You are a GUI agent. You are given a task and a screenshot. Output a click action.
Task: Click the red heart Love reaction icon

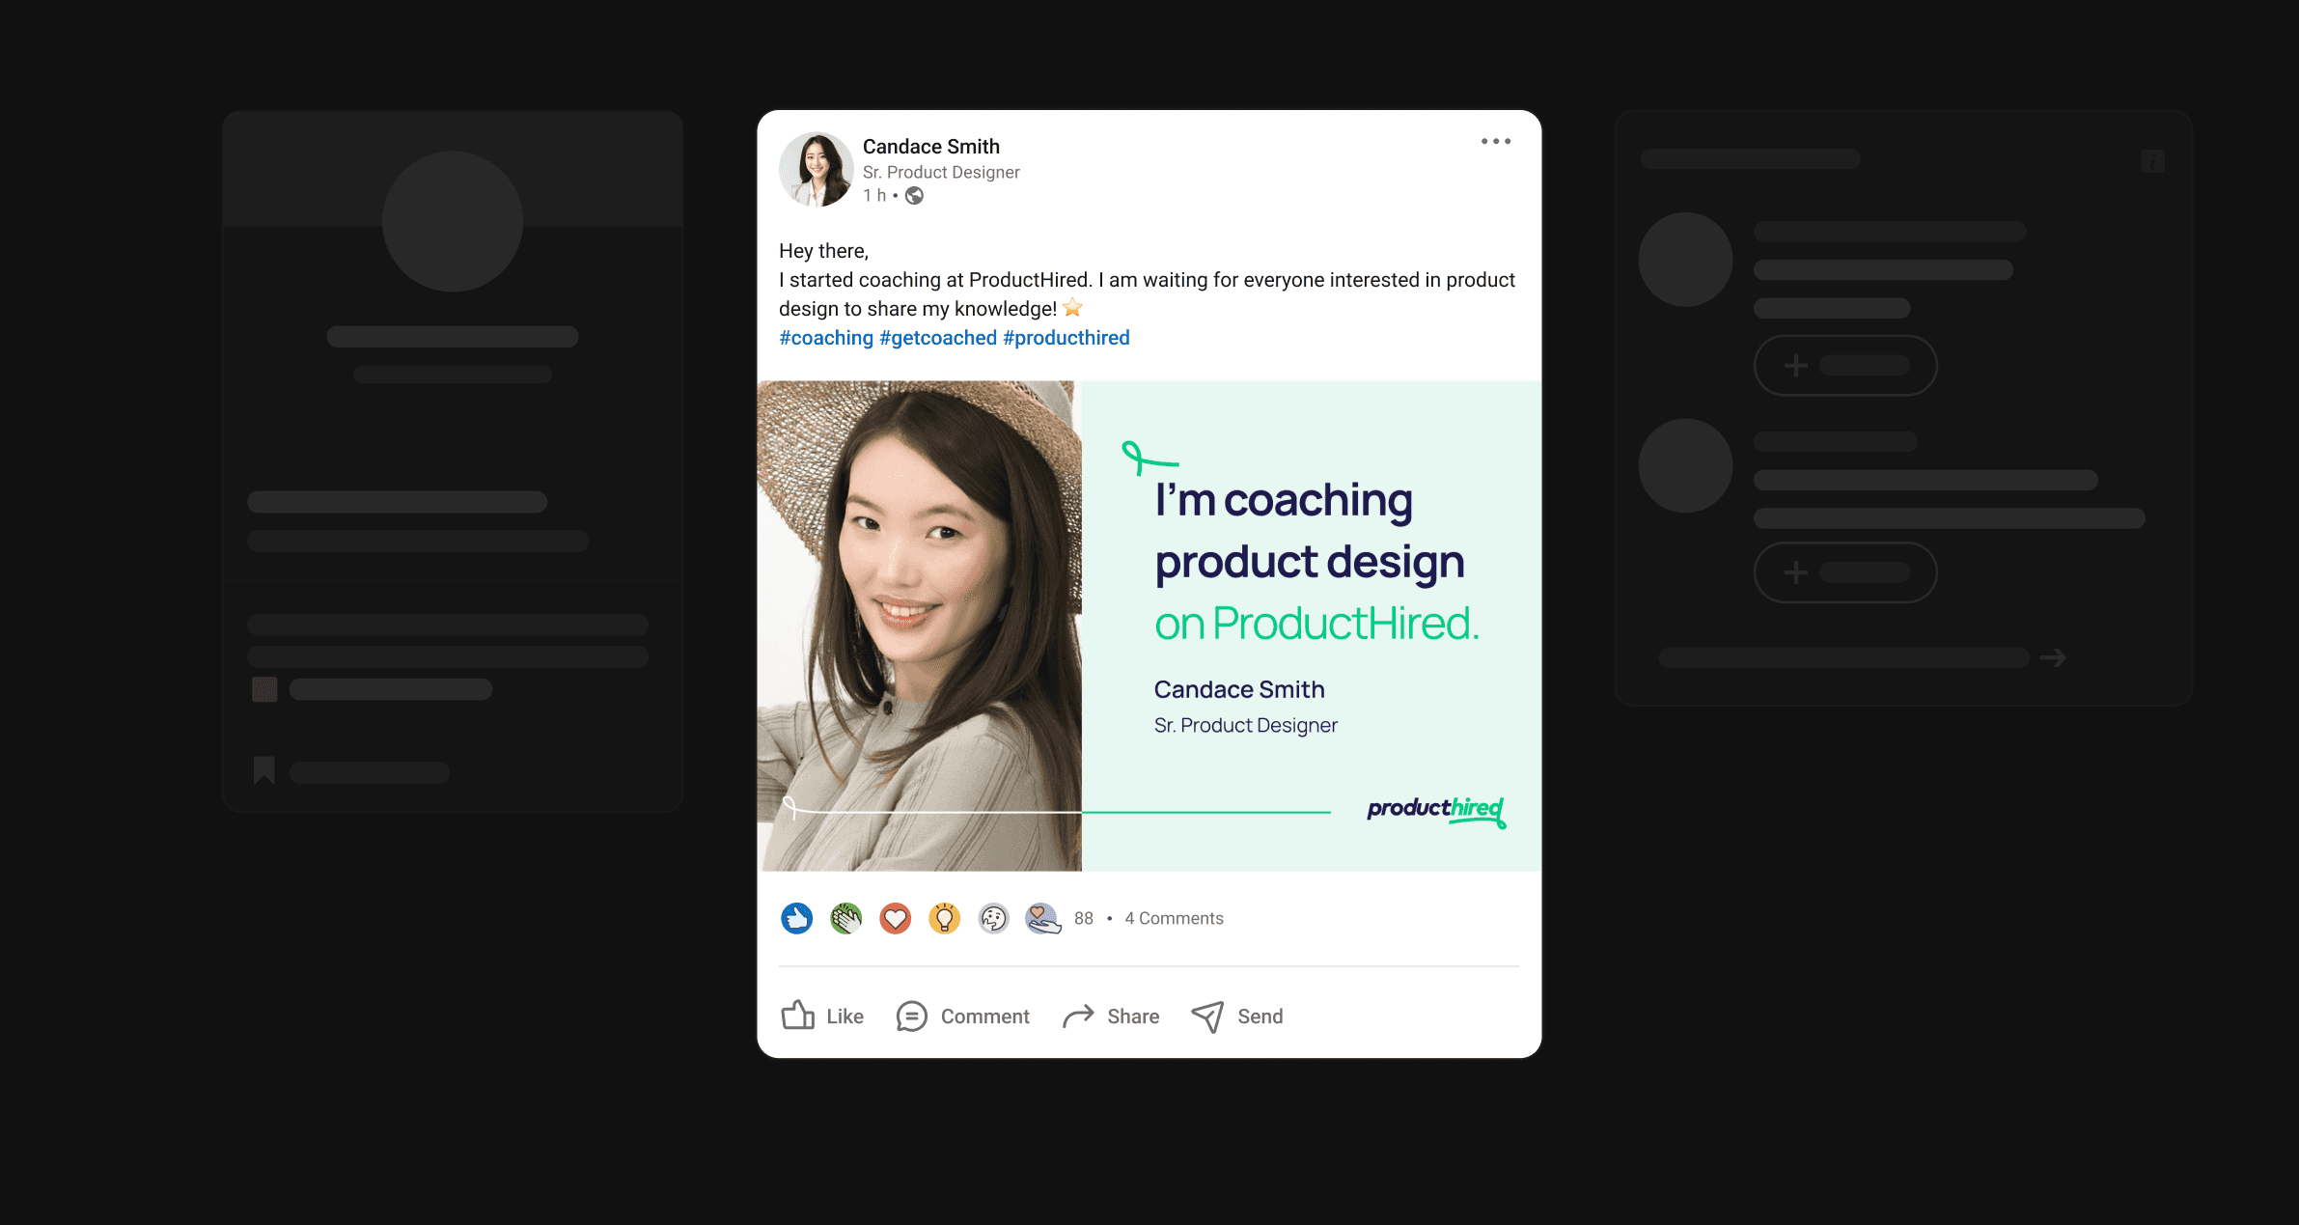pos(895,918)
